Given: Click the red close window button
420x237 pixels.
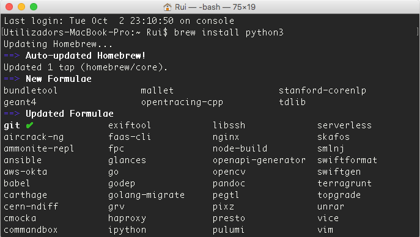Looking at the screenshot, I should pyautogui.click(x=9, y=7).
